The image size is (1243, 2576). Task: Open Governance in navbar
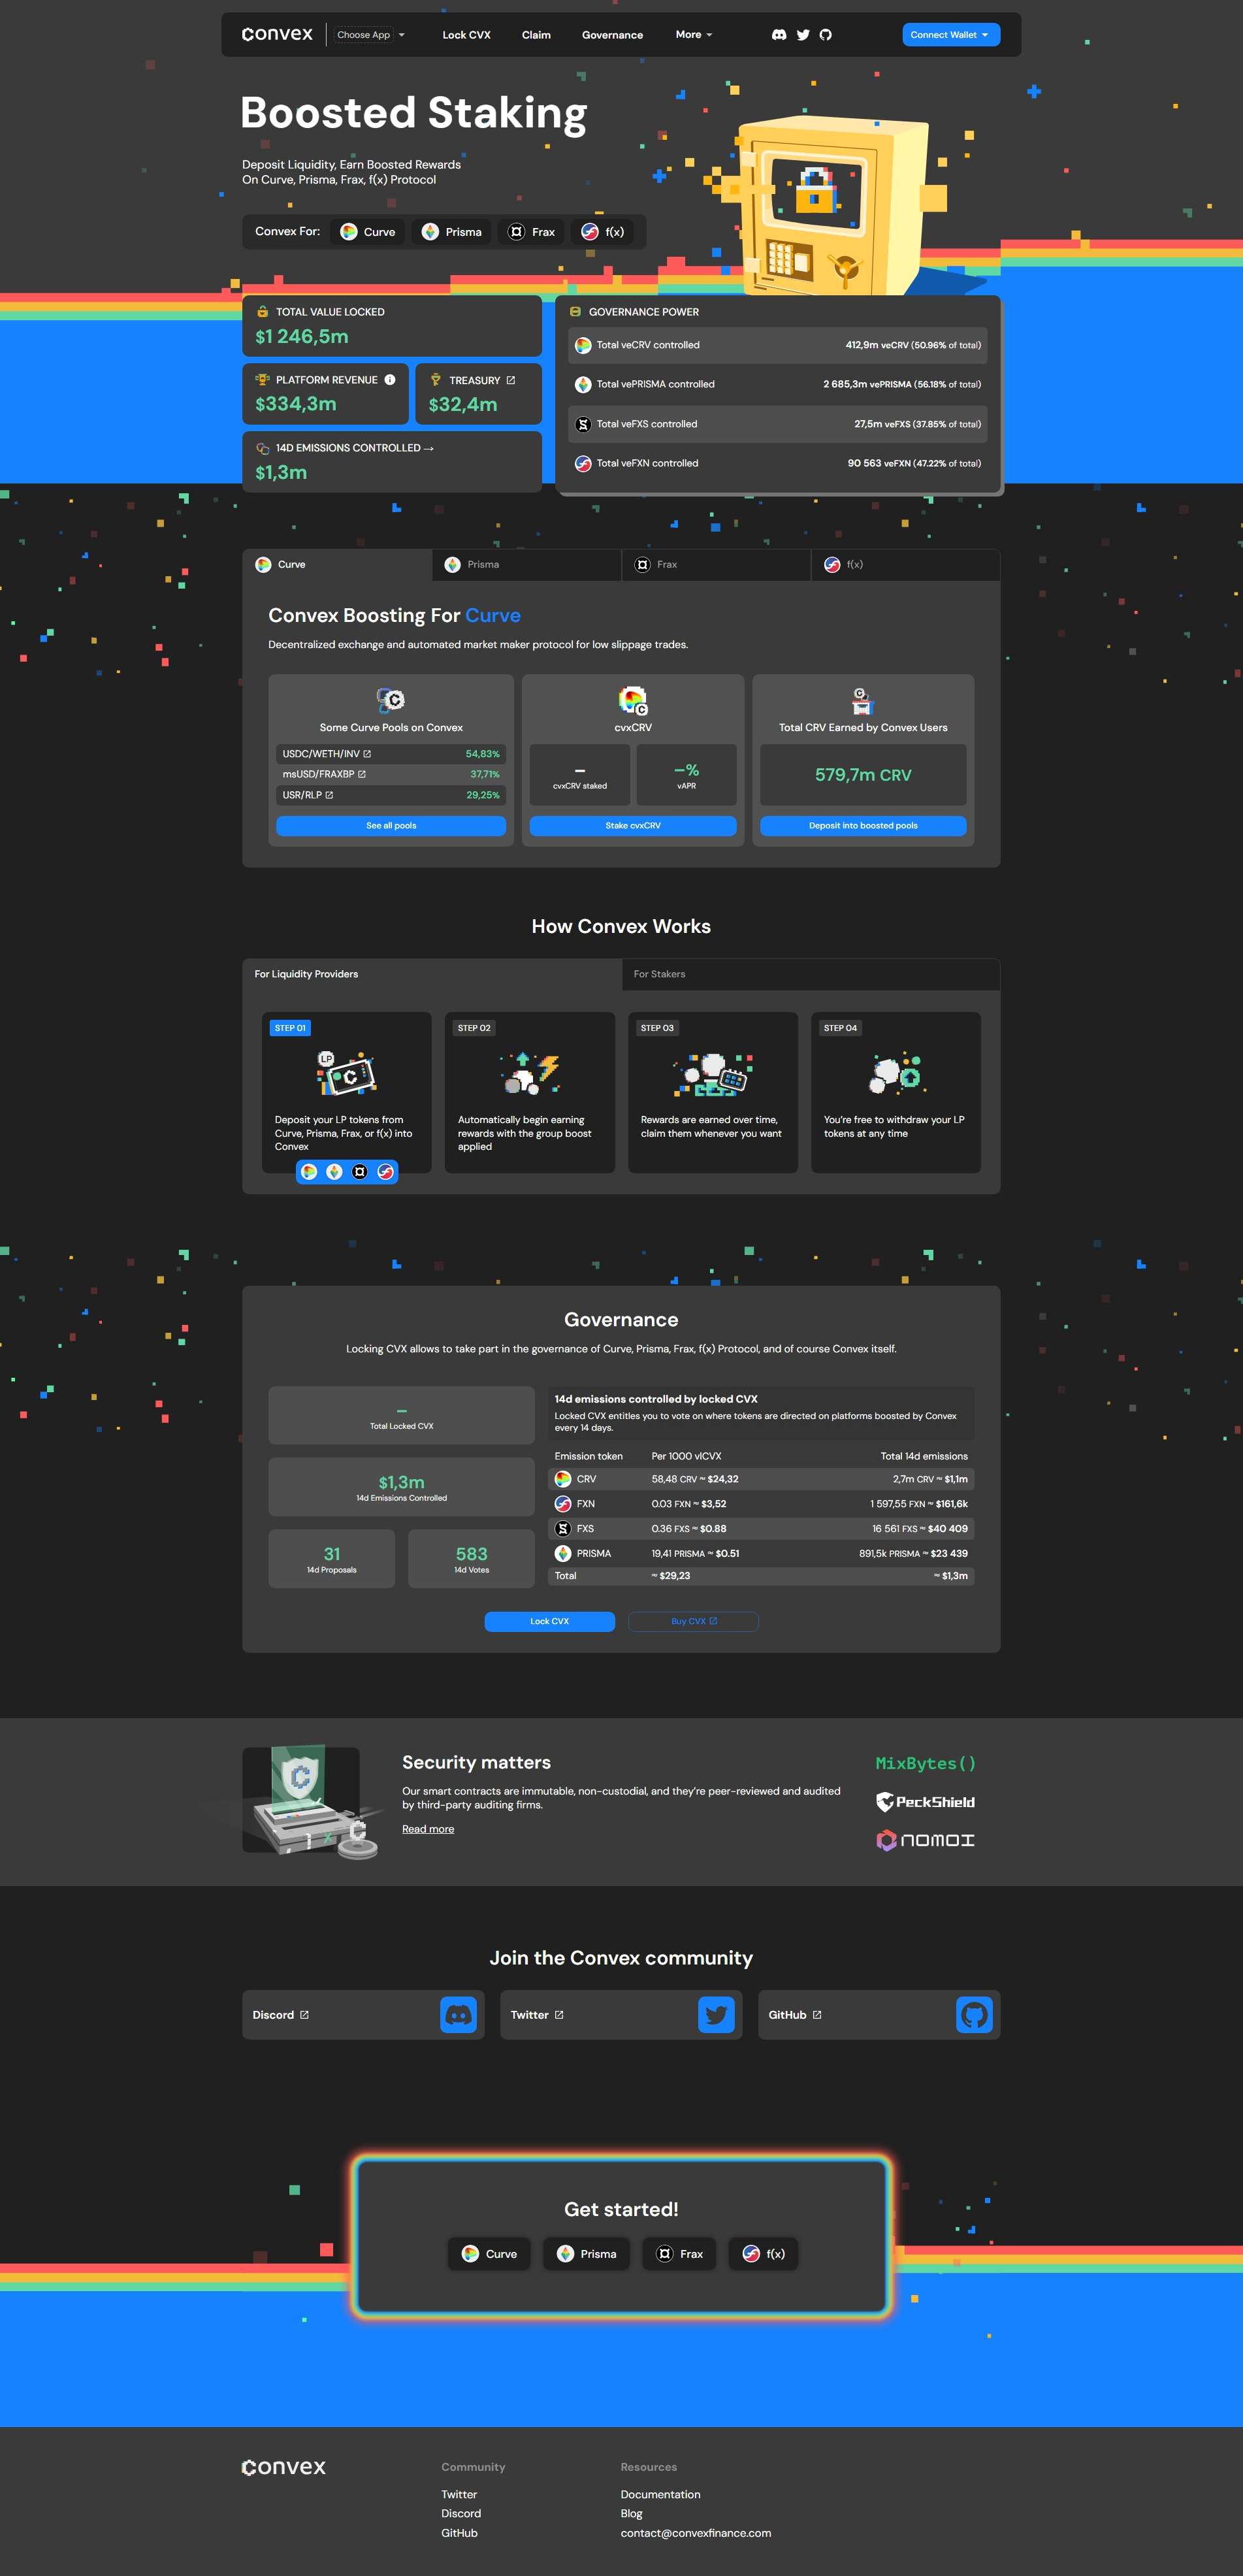(x=612, y=35)
